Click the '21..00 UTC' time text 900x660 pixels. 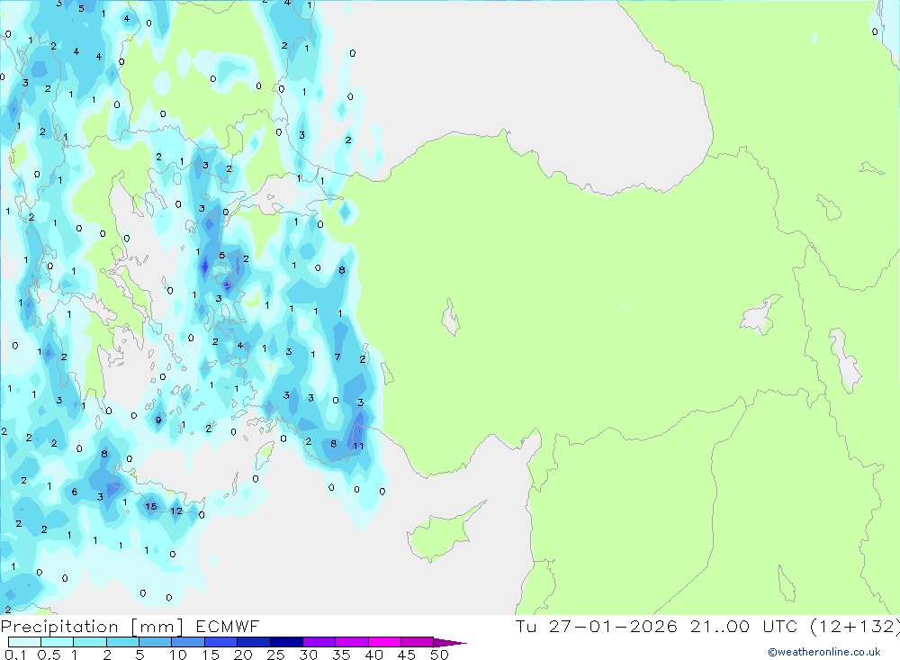point(744,626)
